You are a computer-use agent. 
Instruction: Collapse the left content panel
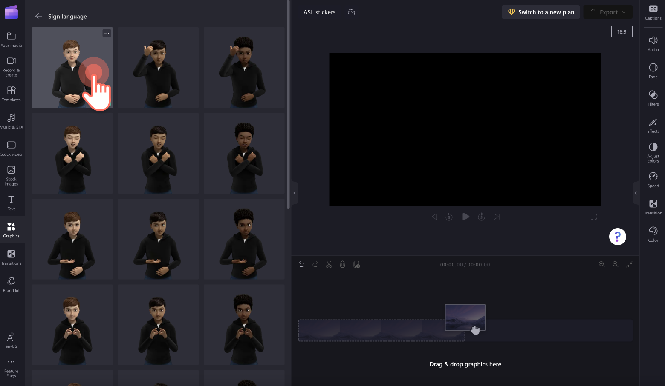pos(294,193)
